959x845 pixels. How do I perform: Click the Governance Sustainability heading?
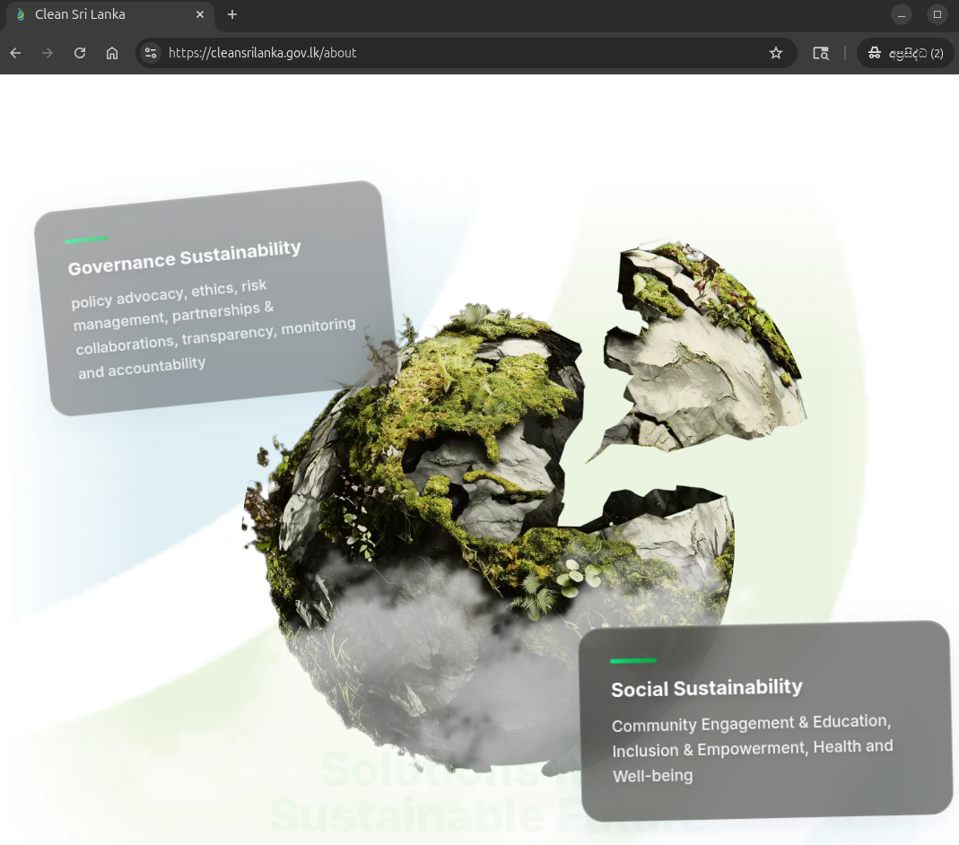(x=184, y=257)
